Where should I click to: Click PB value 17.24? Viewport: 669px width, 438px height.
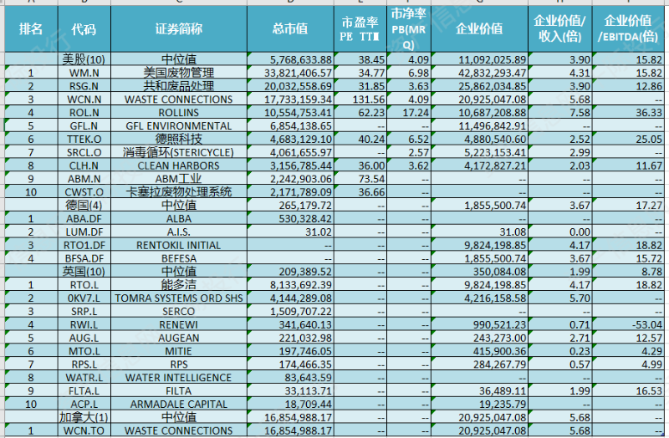tap(409, 112)
